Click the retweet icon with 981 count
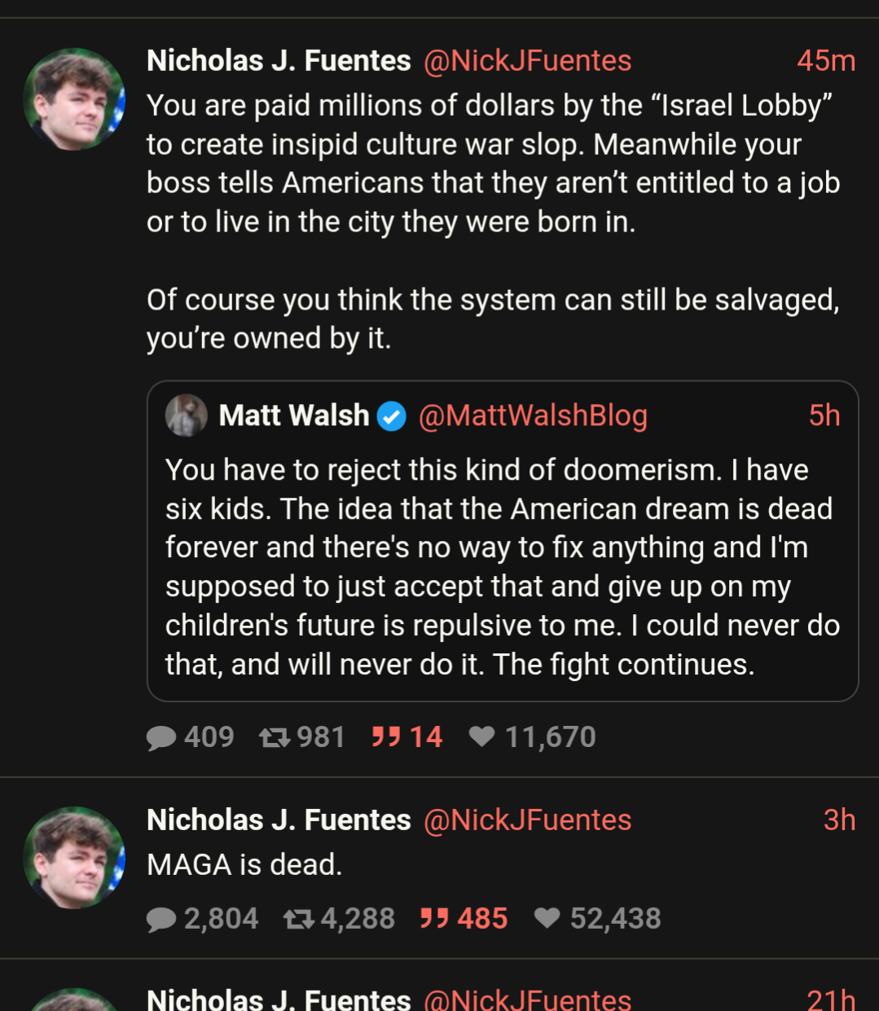This screenshot has height=1011, width=879. 274,737
